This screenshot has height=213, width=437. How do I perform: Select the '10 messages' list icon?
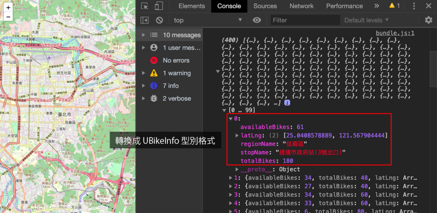click(154, 35)
